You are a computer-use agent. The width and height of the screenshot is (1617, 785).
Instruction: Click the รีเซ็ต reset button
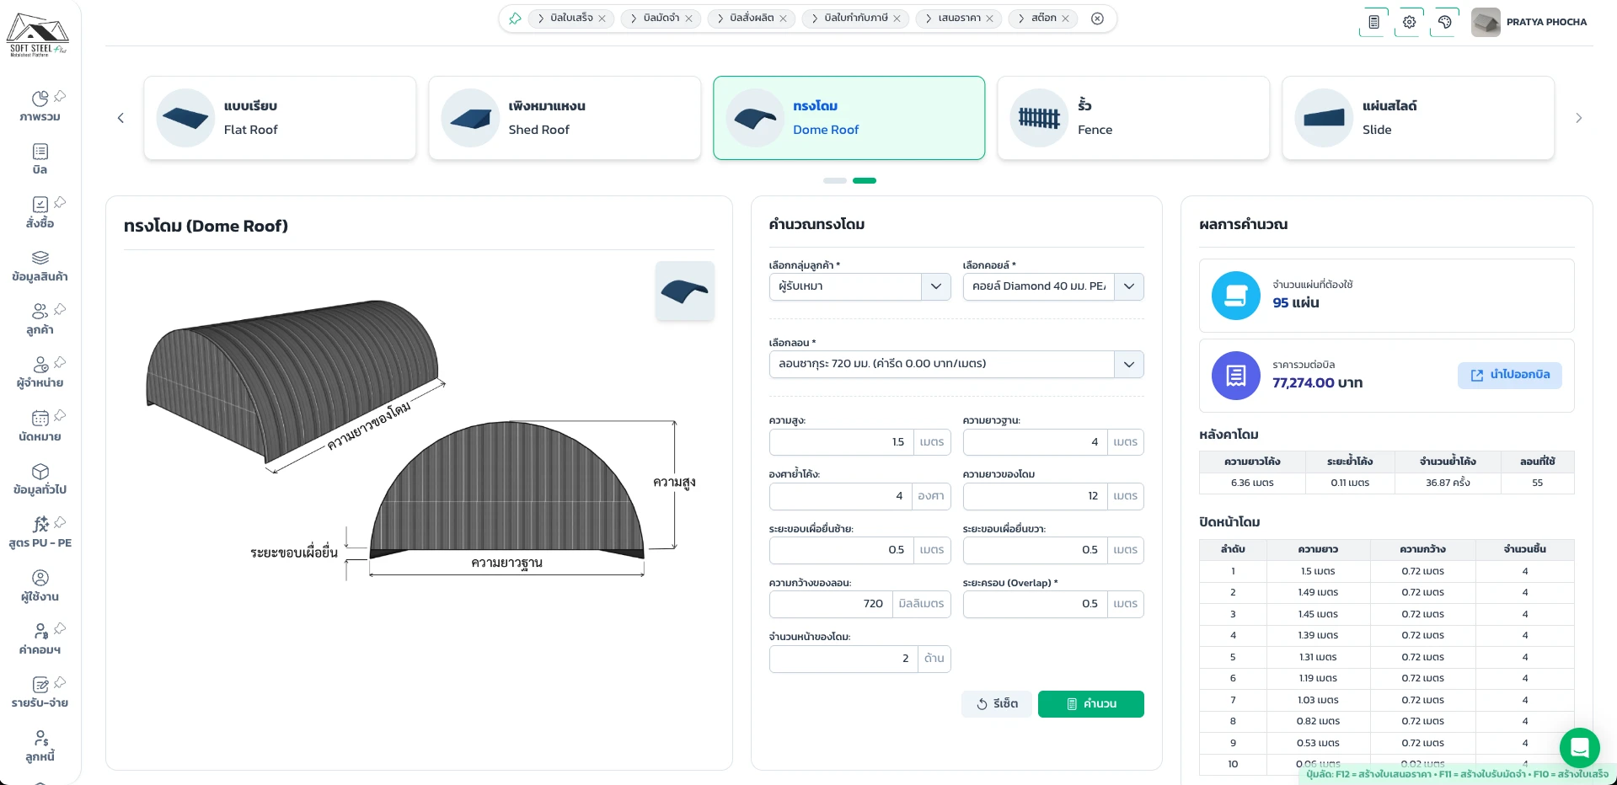pyautogui.click(x=997, y=704)
